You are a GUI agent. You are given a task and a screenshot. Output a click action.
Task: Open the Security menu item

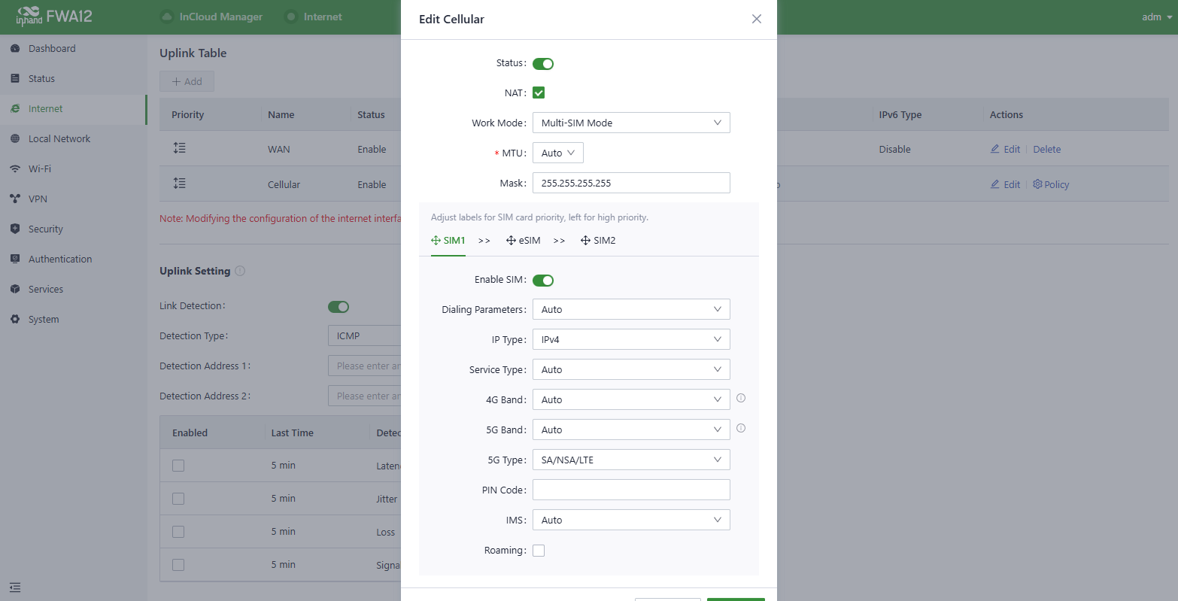coord(45,229)
